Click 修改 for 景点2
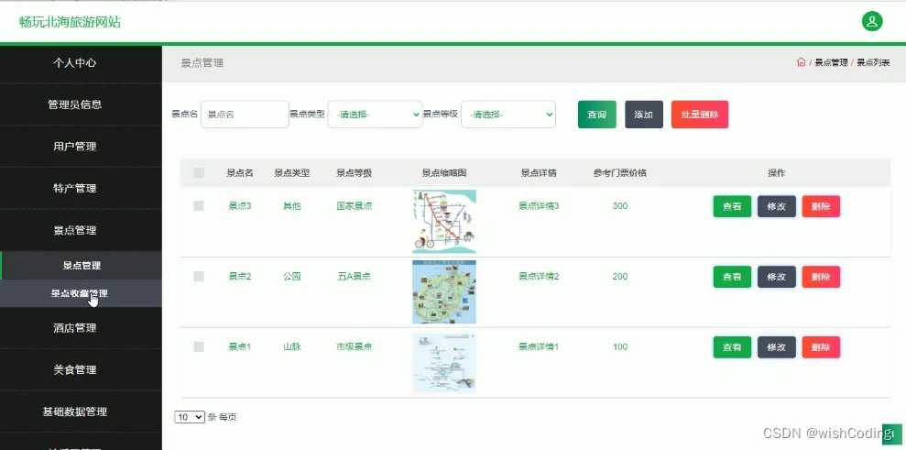Screen dimensions: 906x450 [777, 277]
